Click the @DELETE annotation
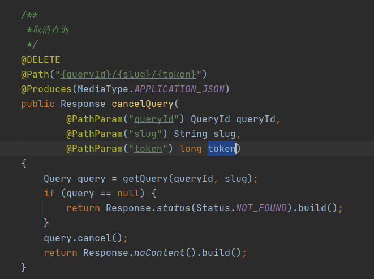374x279 pixels. [41, 59]
